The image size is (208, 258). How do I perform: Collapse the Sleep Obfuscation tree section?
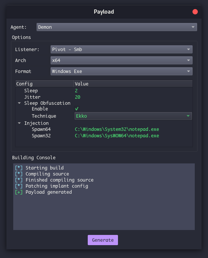coord(19,103)
